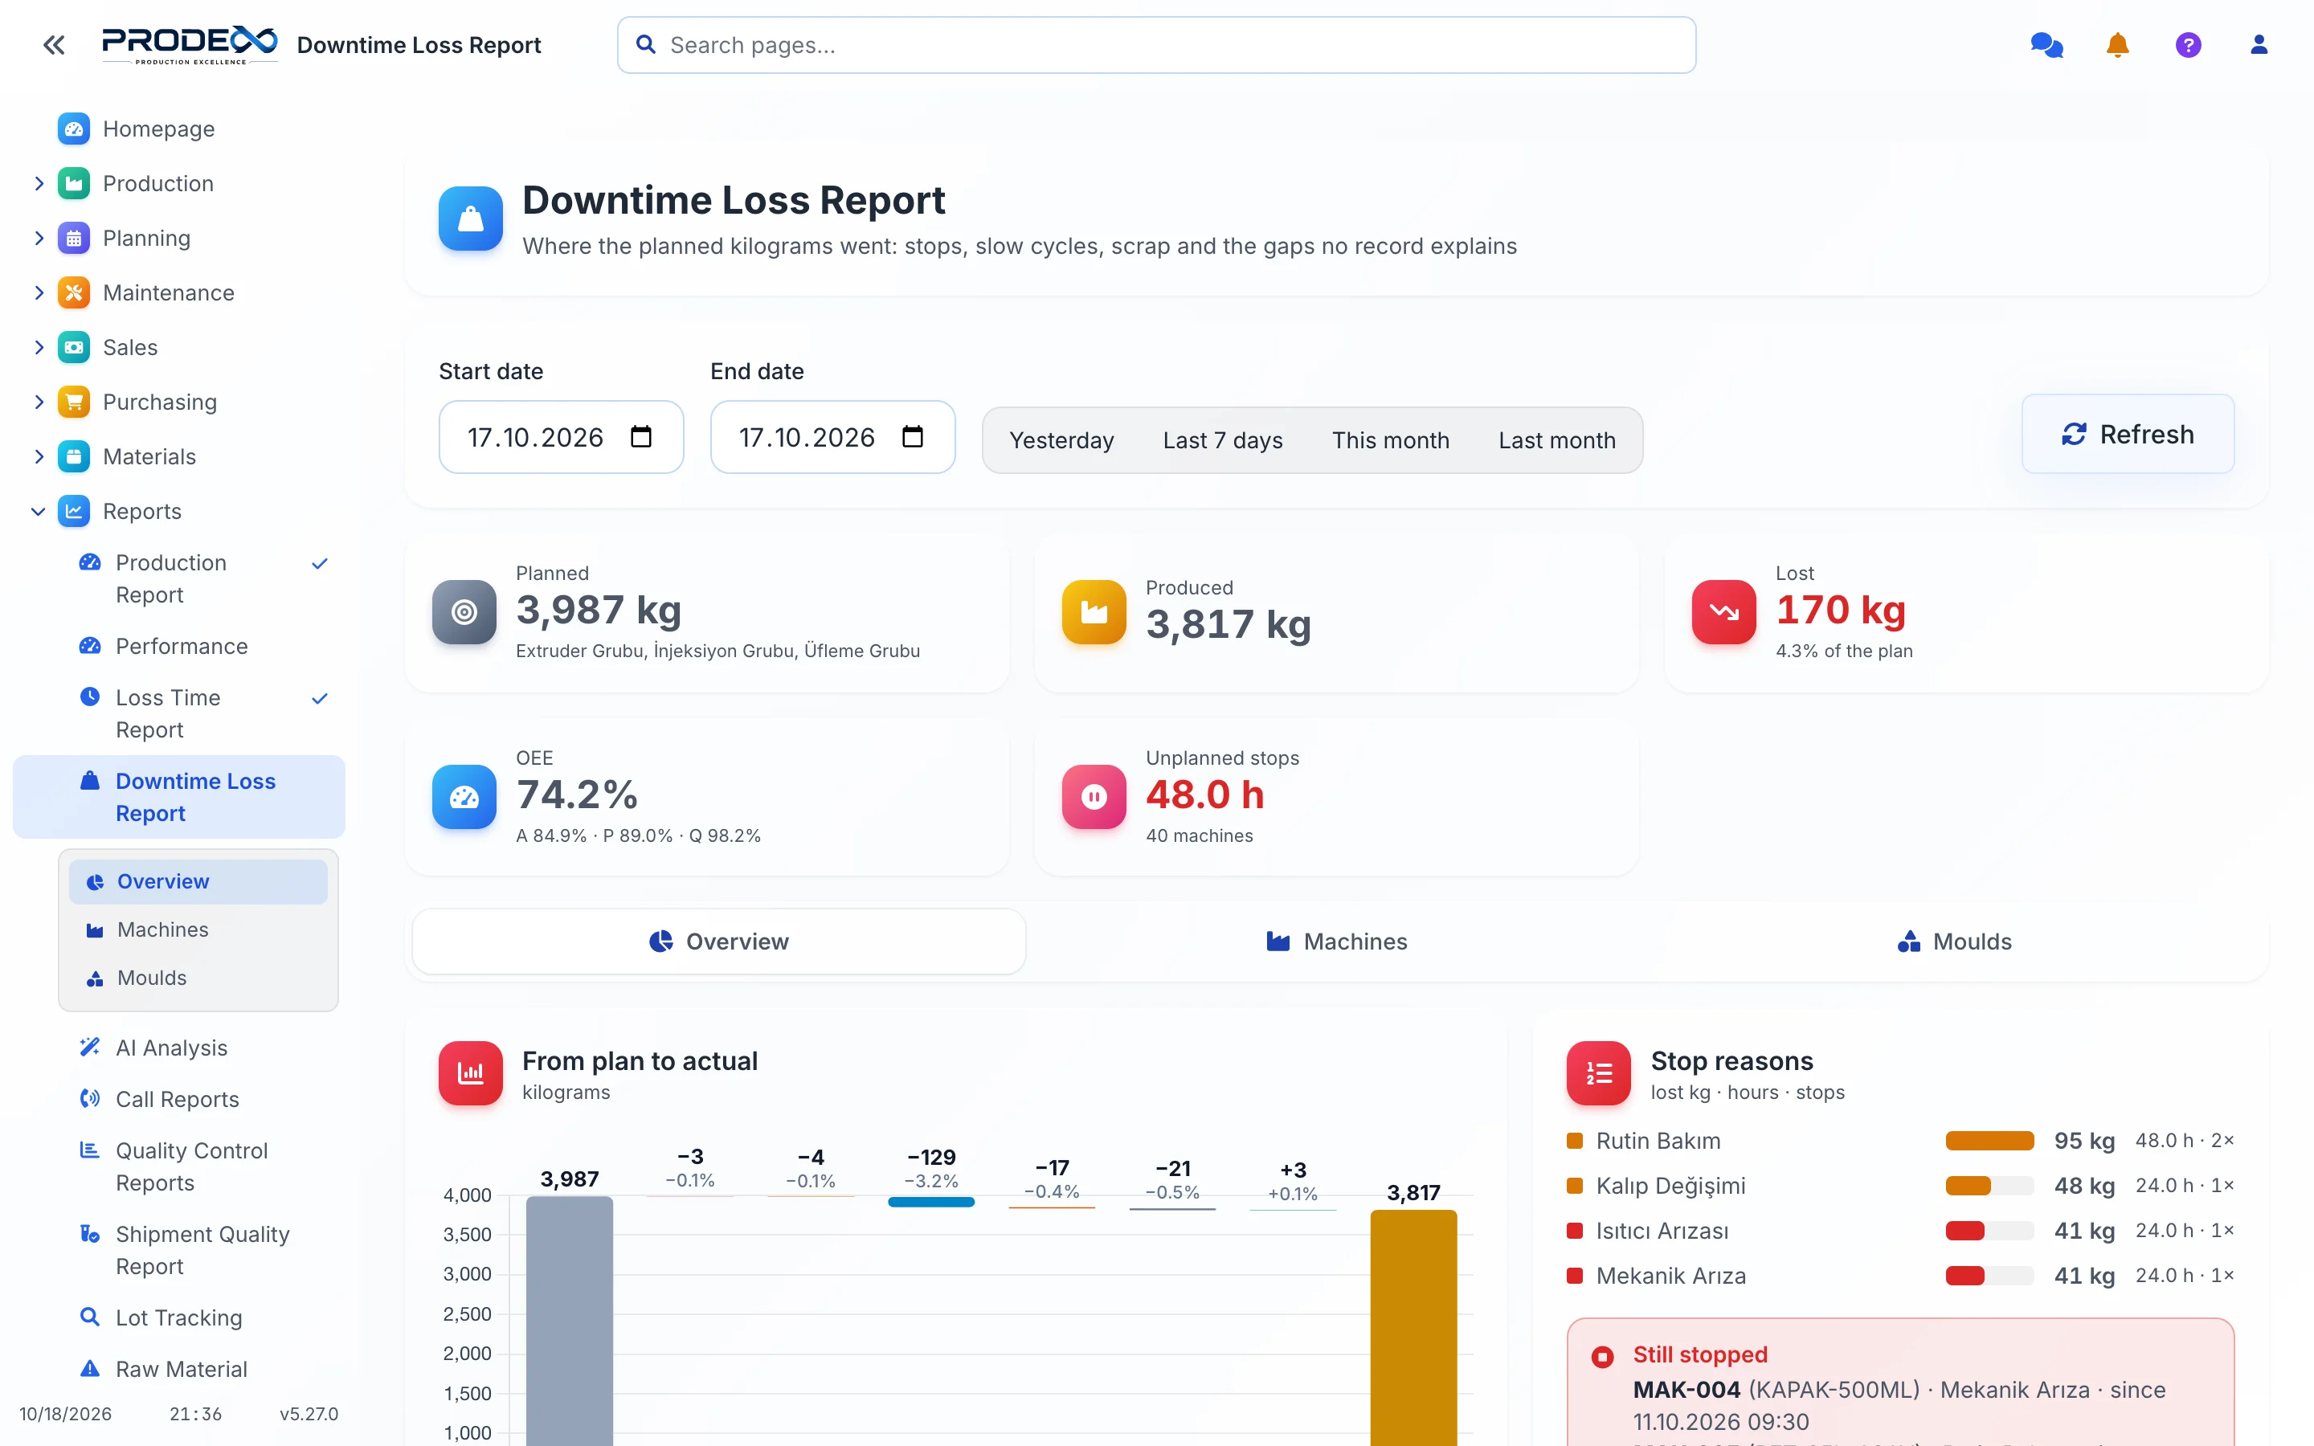The image size is (2314, 1446).
Task: Toggle the Production Report checkmark
Action: coord(319,563)
